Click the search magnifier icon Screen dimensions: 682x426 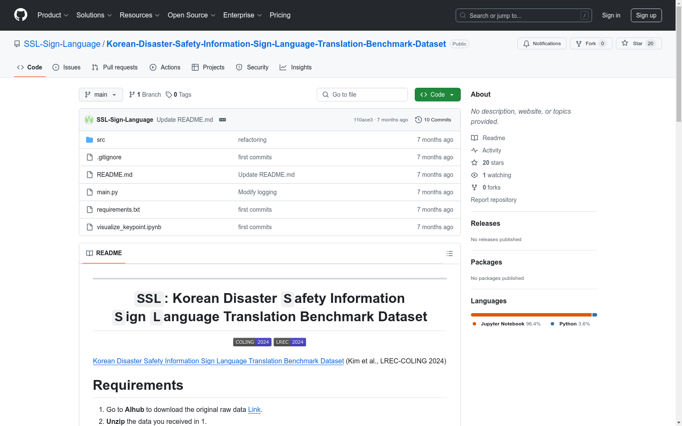click(463, 15)
